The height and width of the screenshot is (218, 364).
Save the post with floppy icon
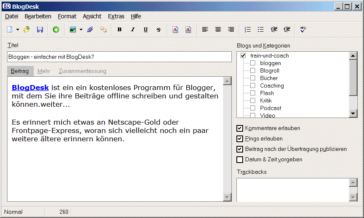(40, 30)
